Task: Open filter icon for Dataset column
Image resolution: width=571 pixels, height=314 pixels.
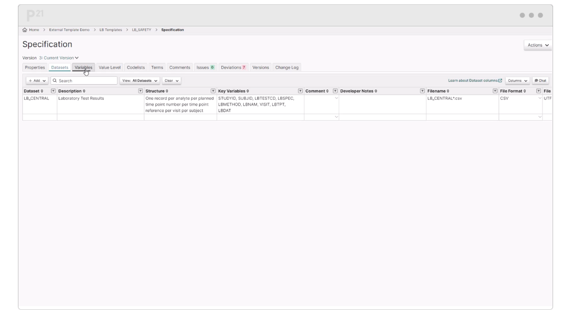Action: (53, 91)
